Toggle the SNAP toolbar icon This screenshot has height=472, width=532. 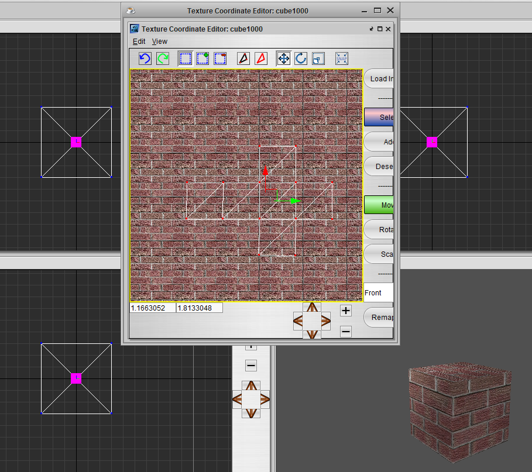(341, 58)
